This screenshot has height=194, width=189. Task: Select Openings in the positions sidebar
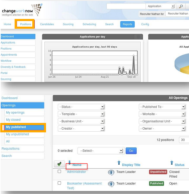click(22, 105)
